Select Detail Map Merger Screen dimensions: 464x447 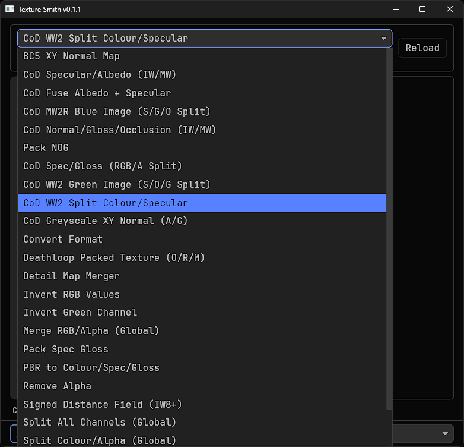(202, 276)
